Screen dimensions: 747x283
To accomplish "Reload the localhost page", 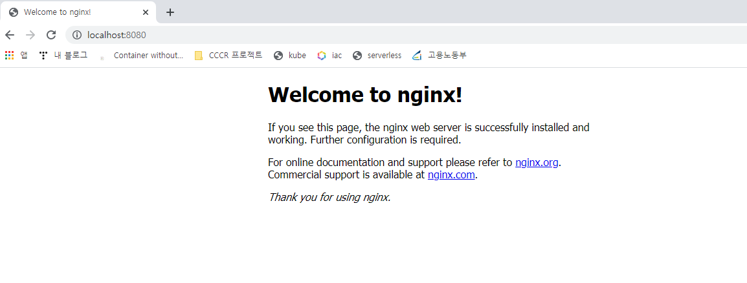I will click(51, 35).
